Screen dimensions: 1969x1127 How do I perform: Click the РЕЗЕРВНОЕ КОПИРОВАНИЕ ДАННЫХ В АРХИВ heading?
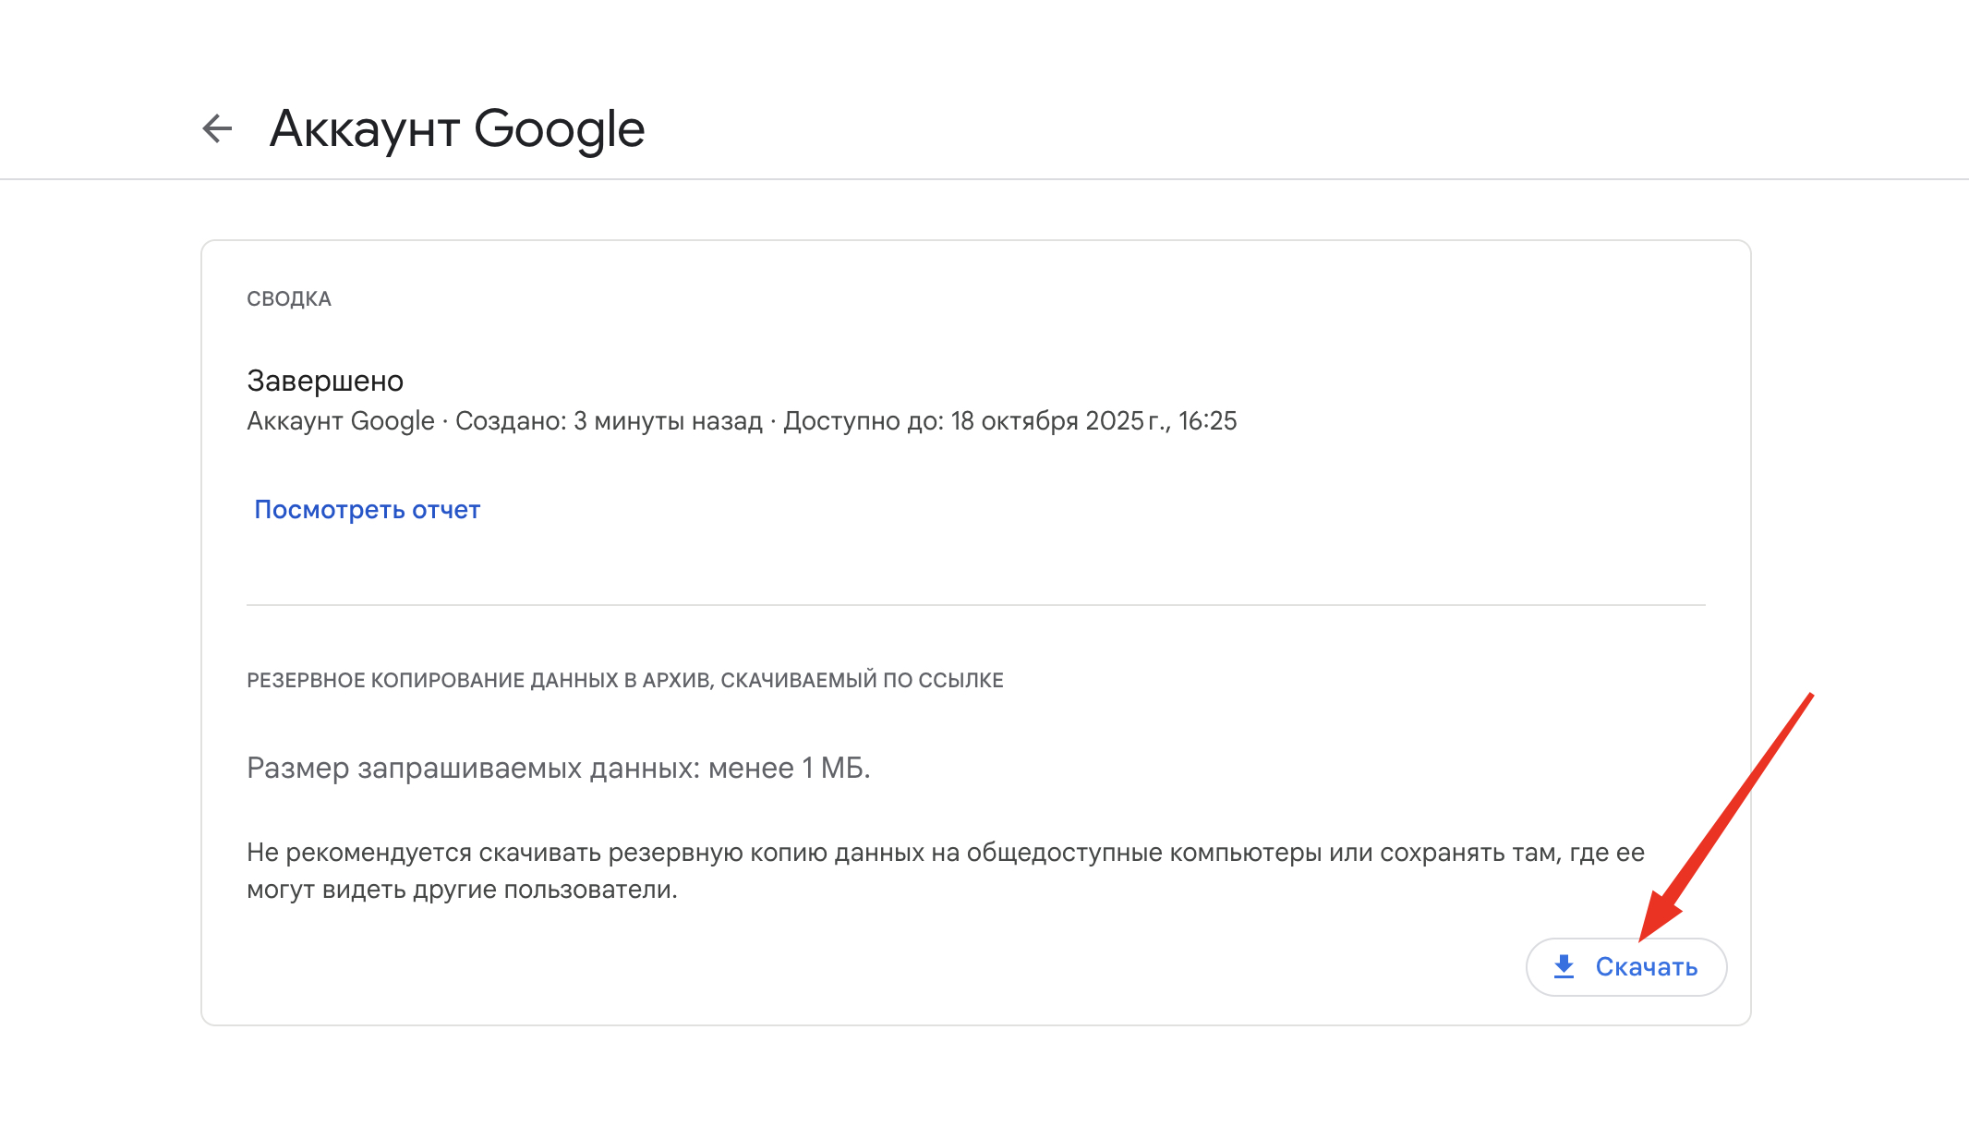click(x=478, y=681)
